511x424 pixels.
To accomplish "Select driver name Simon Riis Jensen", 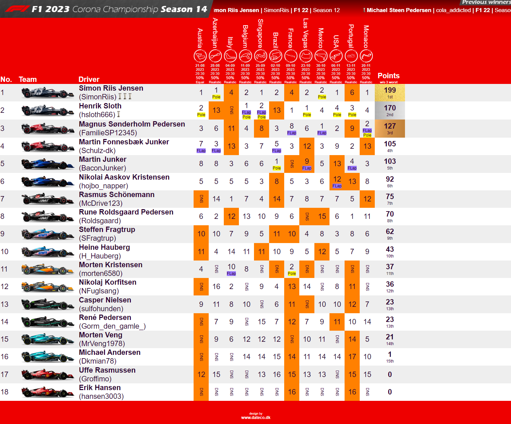I will pyautogui.click(x=111, y=88).
